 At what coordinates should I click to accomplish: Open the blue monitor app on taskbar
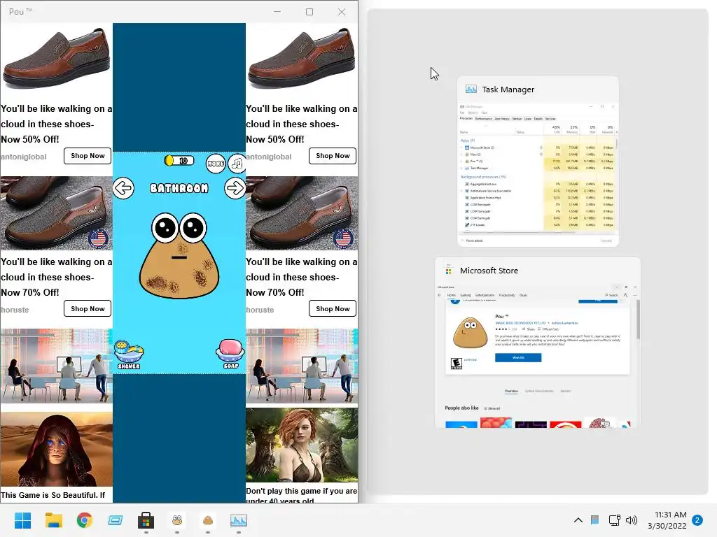pos(116,520)
